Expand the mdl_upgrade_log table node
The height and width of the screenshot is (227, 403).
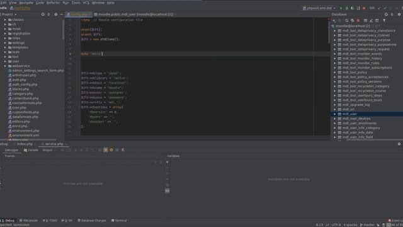point(335,105)
